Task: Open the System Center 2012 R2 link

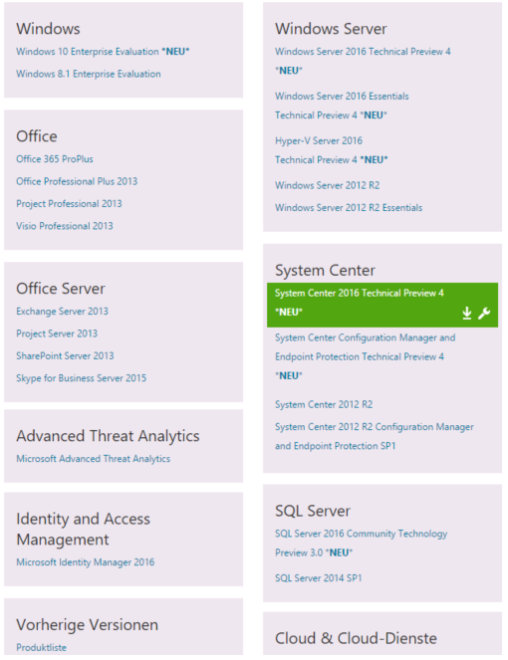Action: pos(324,404)
